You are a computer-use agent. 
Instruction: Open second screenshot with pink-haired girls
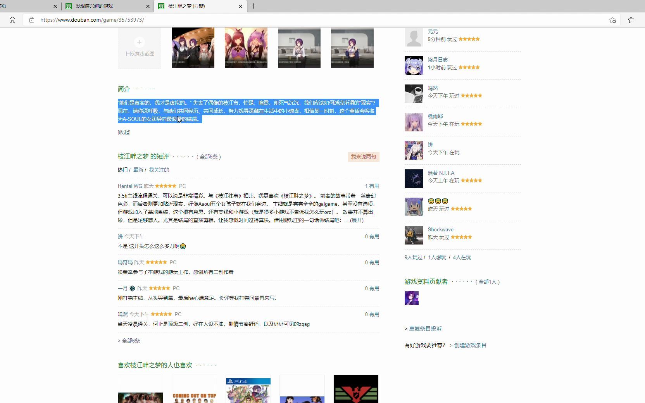click(246, 48)
